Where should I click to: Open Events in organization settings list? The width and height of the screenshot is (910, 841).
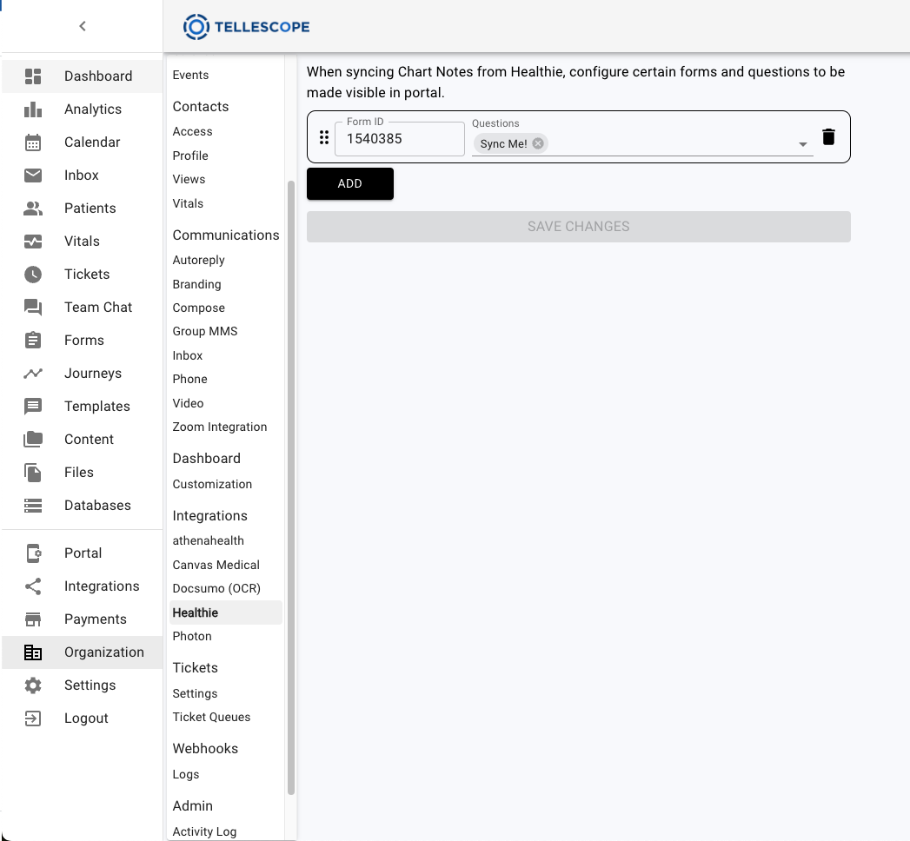coord(190,76)
